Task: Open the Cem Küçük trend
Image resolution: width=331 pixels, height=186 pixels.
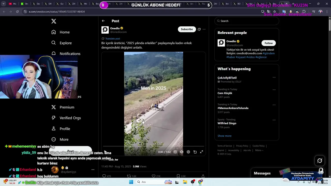Action: pyautogui.click(x=225, y=93)
